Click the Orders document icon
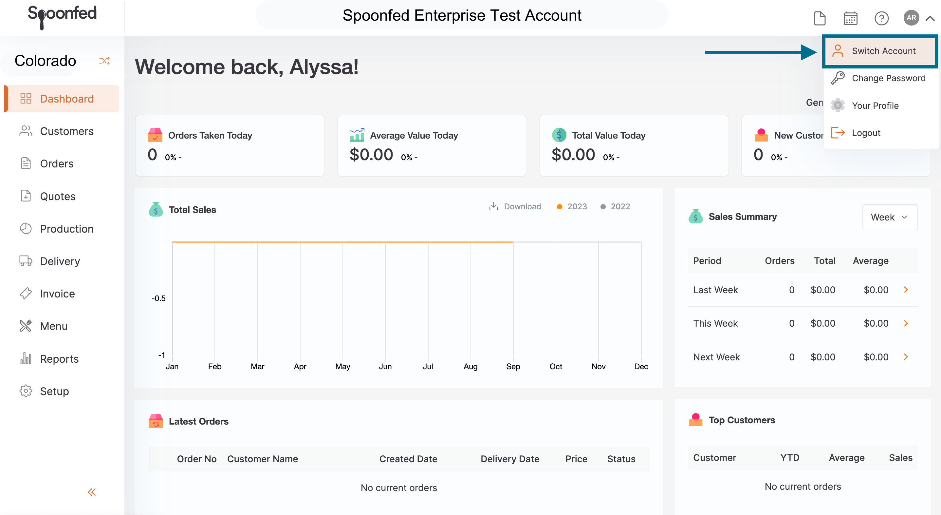Screen dimensions: 941x515 tap(26, 163)
